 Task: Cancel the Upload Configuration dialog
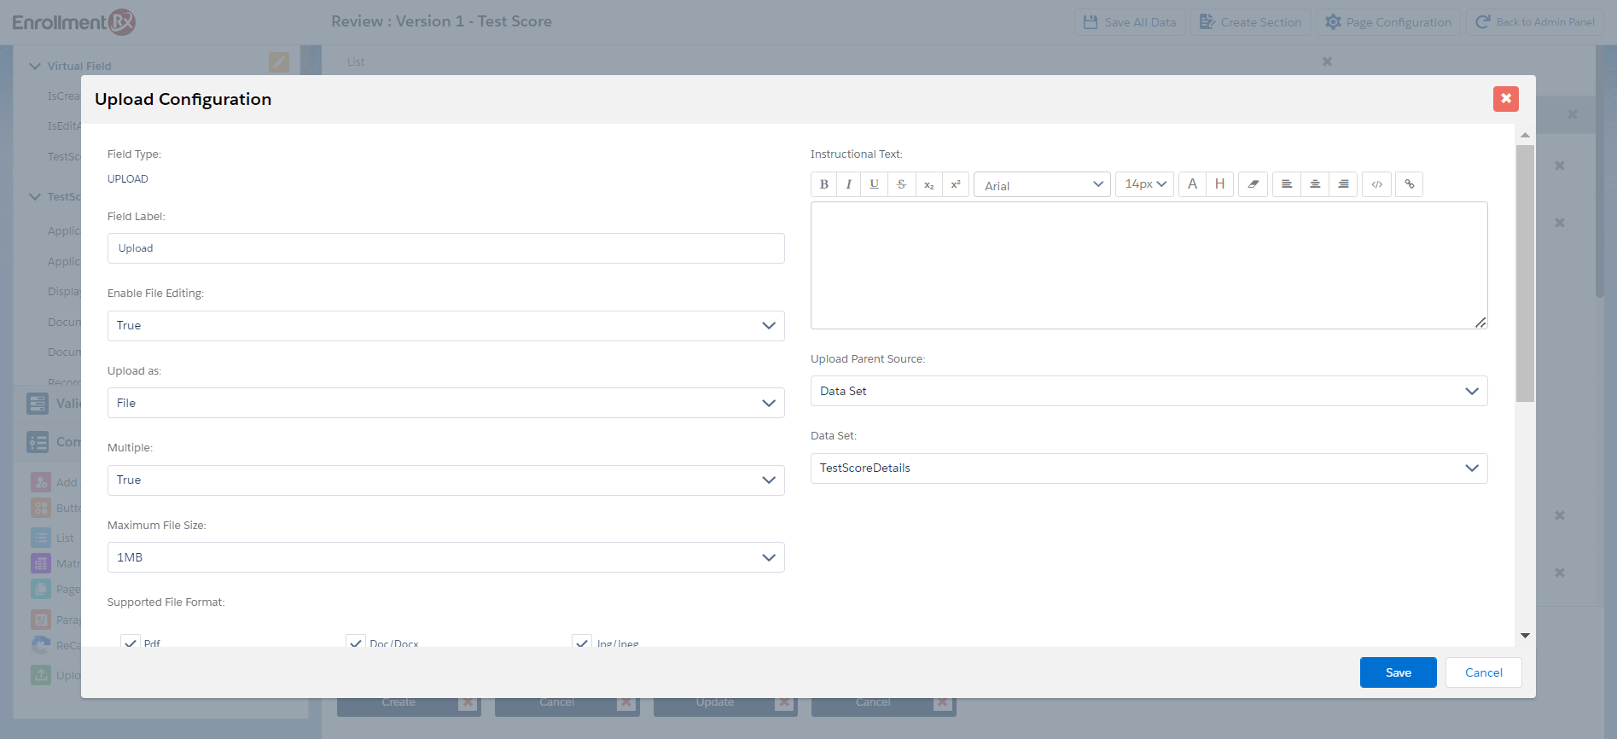1483,672
